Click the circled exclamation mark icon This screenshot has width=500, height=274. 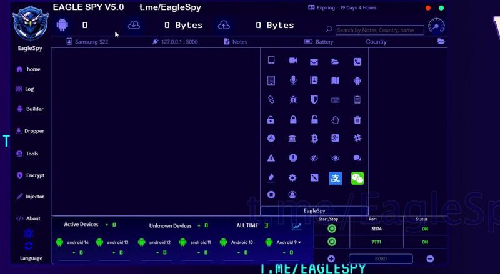[293, 158]
